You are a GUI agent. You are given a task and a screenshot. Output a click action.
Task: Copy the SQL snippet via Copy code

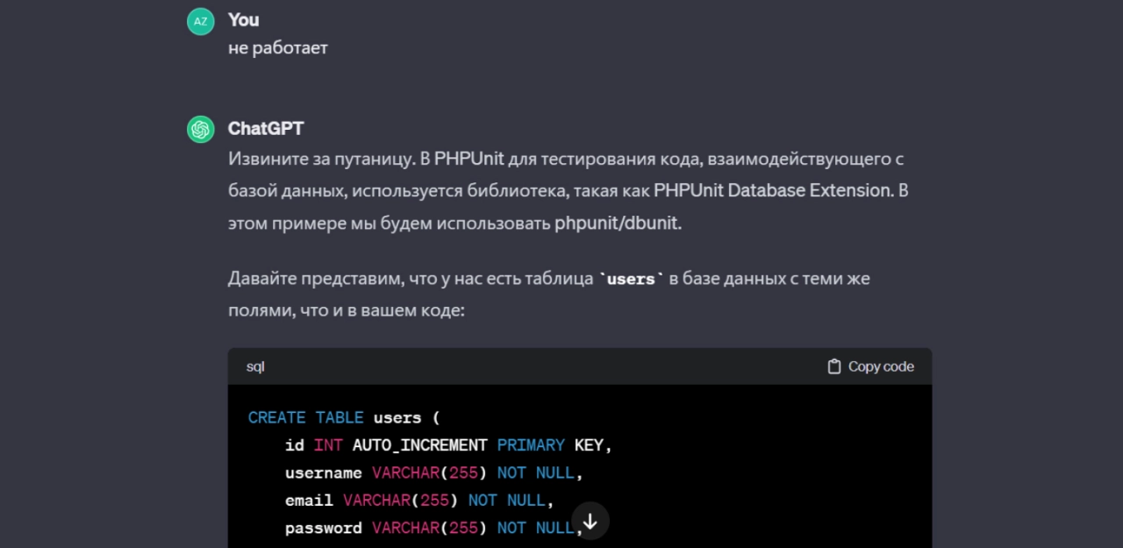click(870, 367)
